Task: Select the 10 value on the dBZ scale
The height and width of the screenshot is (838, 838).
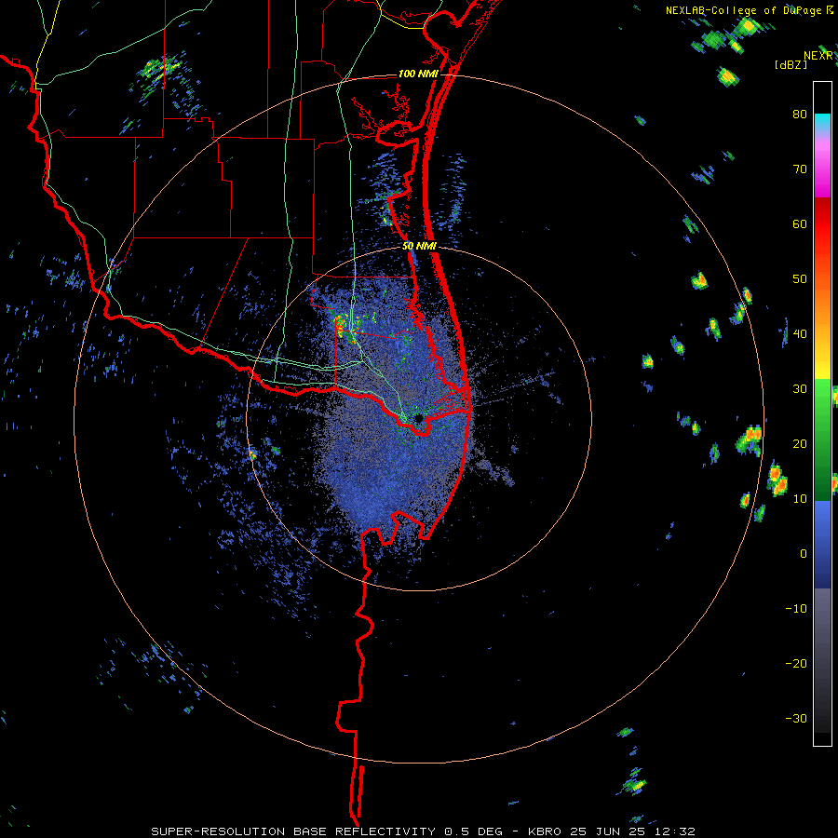Action: 800,499
